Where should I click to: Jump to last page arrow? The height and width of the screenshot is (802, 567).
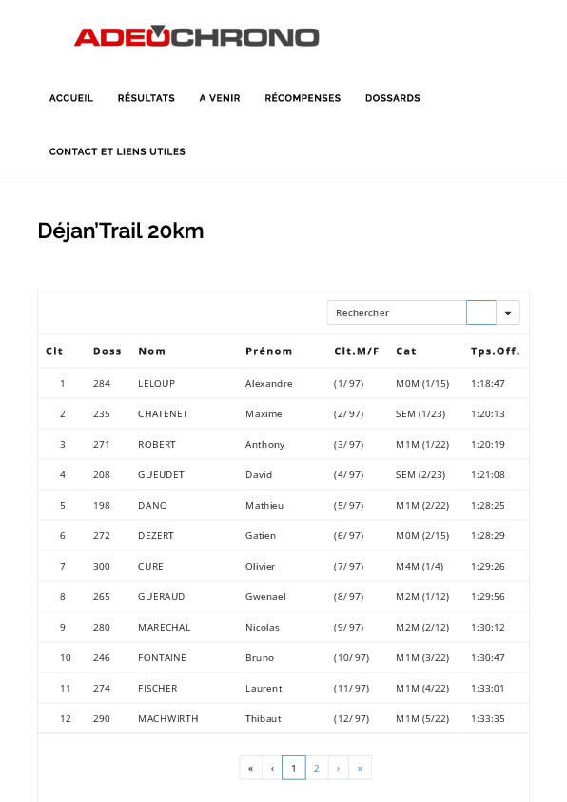point(360,768)
